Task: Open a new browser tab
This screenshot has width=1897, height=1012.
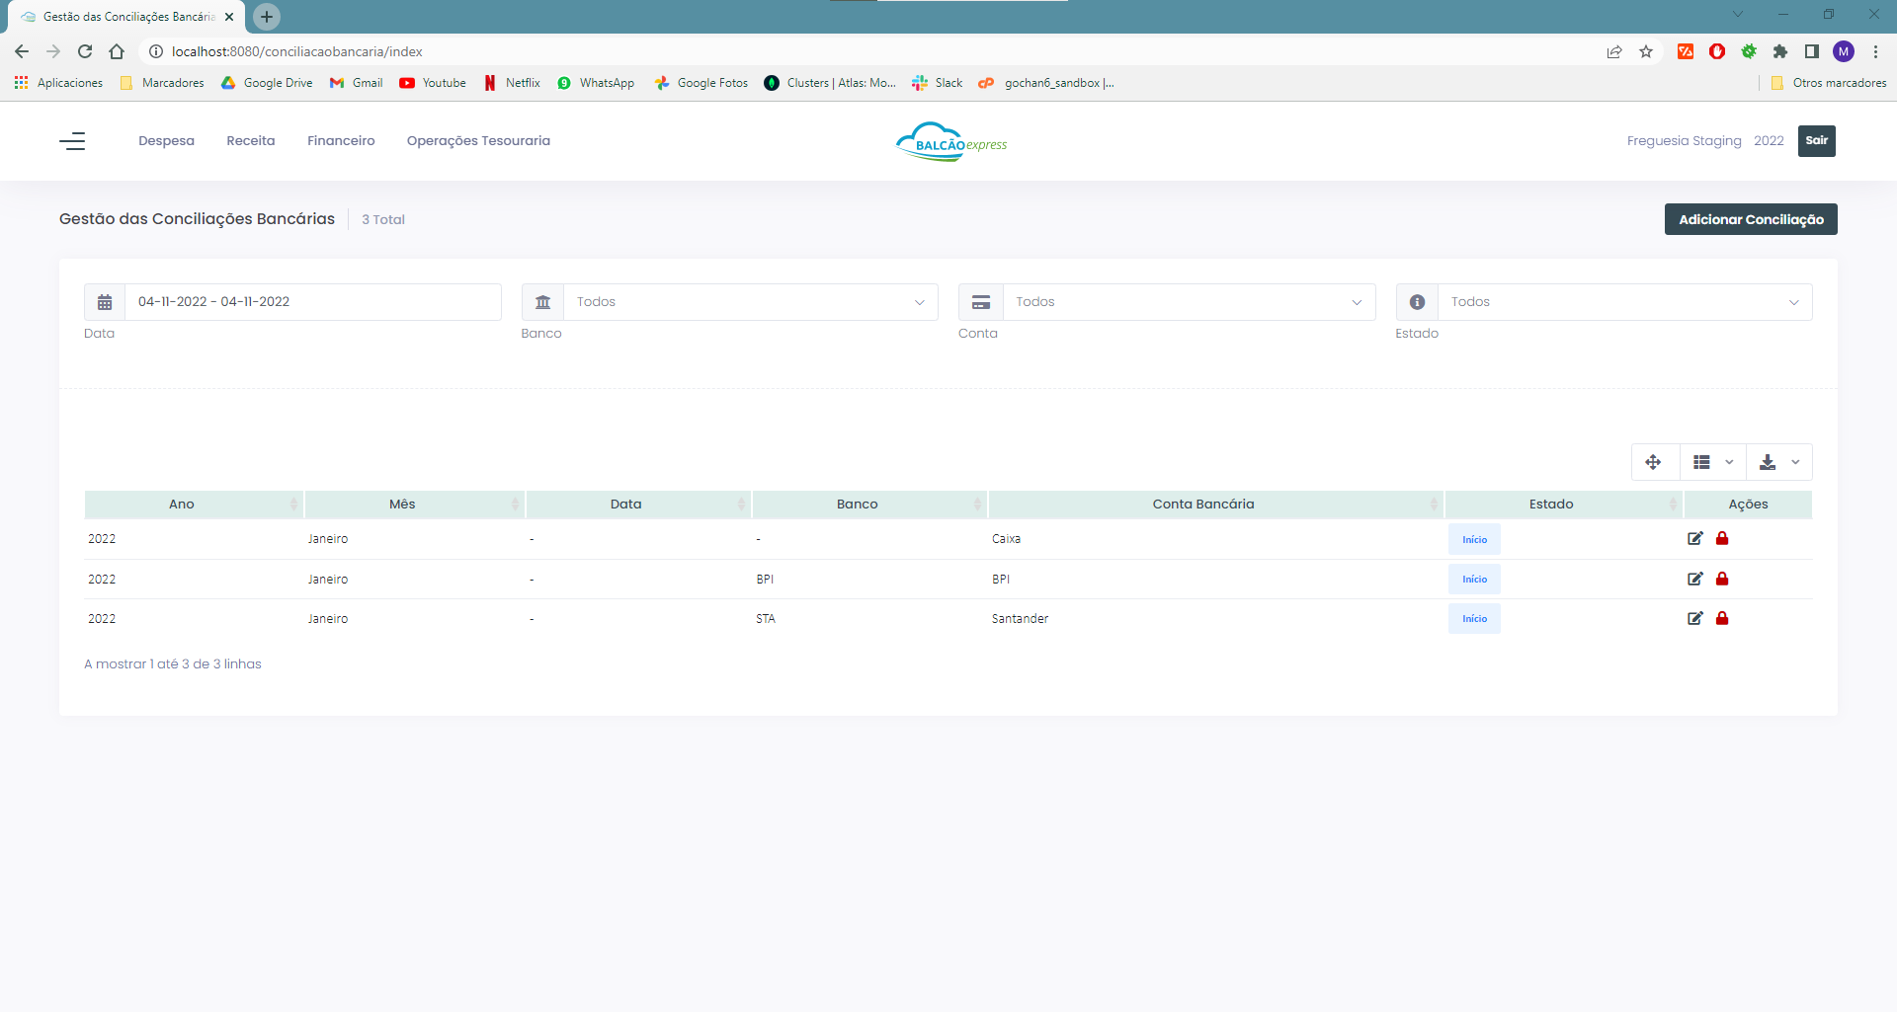Action: click(267, 17)
